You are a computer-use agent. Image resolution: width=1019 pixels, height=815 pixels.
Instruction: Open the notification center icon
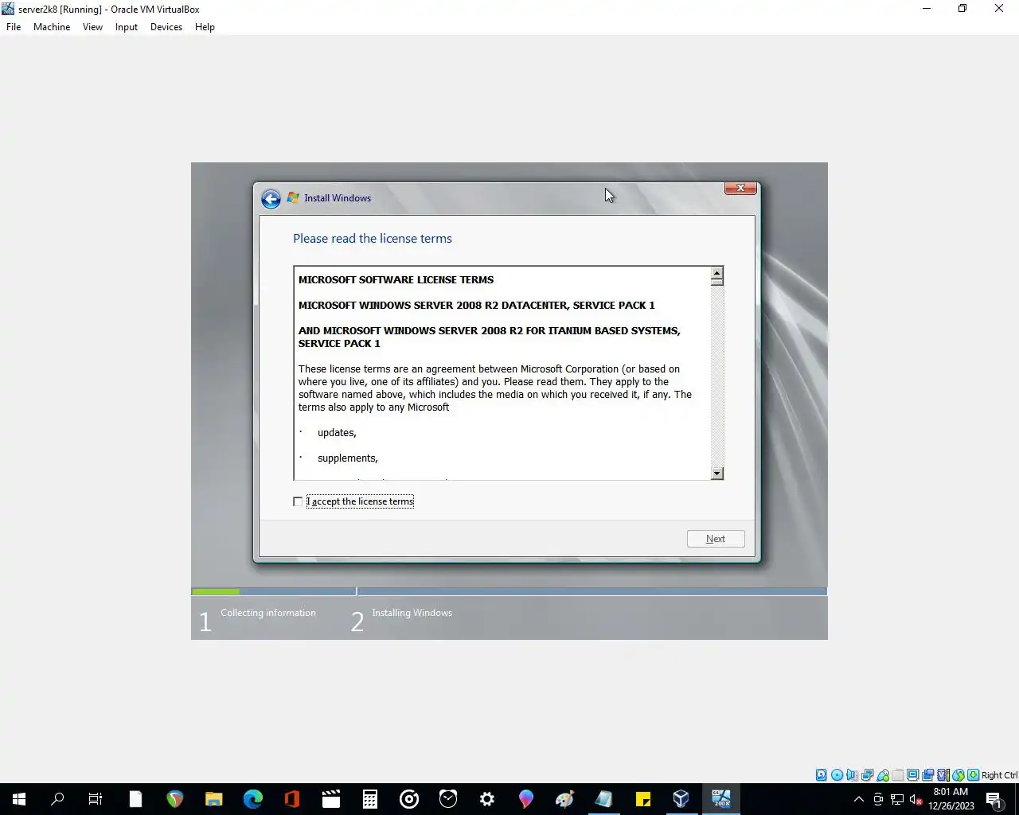(x=994, y=799)
